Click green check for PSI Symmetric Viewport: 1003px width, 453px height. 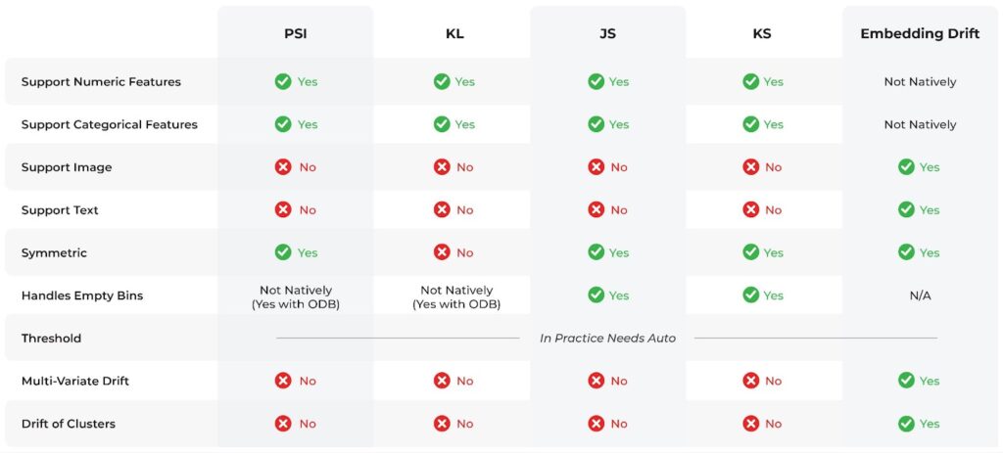pos(283,252)
